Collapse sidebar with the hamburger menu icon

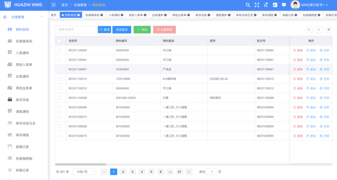click(x=54, y=5)
